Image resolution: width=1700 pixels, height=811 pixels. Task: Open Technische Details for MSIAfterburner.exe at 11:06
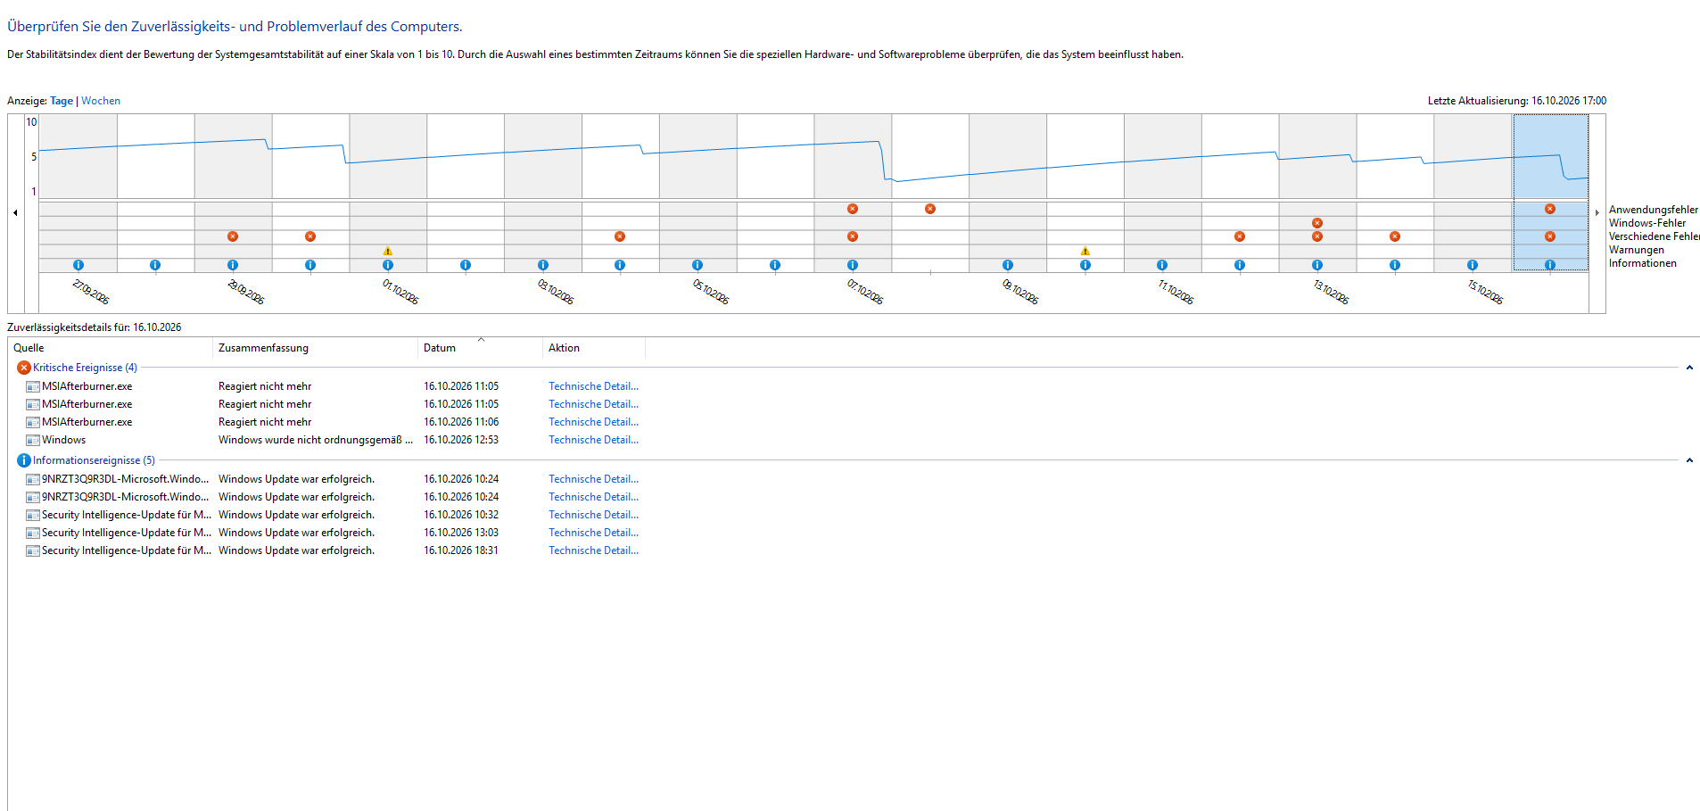593,422
